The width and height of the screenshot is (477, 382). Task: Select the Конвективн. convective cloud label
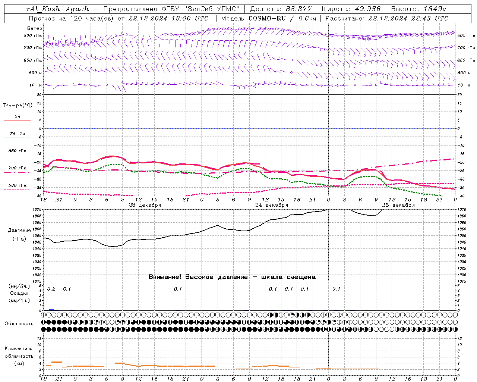tap(19, 349)
